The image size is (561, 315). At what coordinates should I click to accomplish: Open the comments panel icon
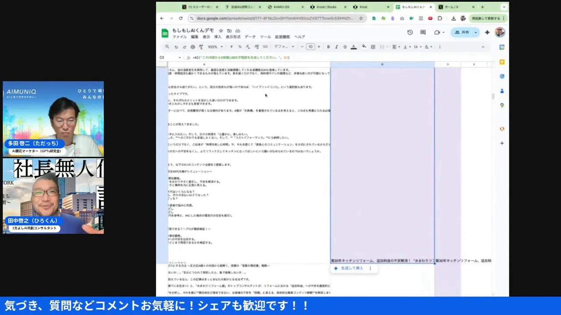(423, 32)
